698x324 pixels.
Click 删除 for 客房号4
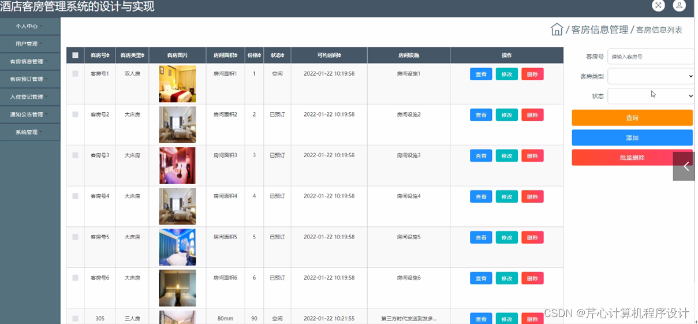[x=532, y=196]
